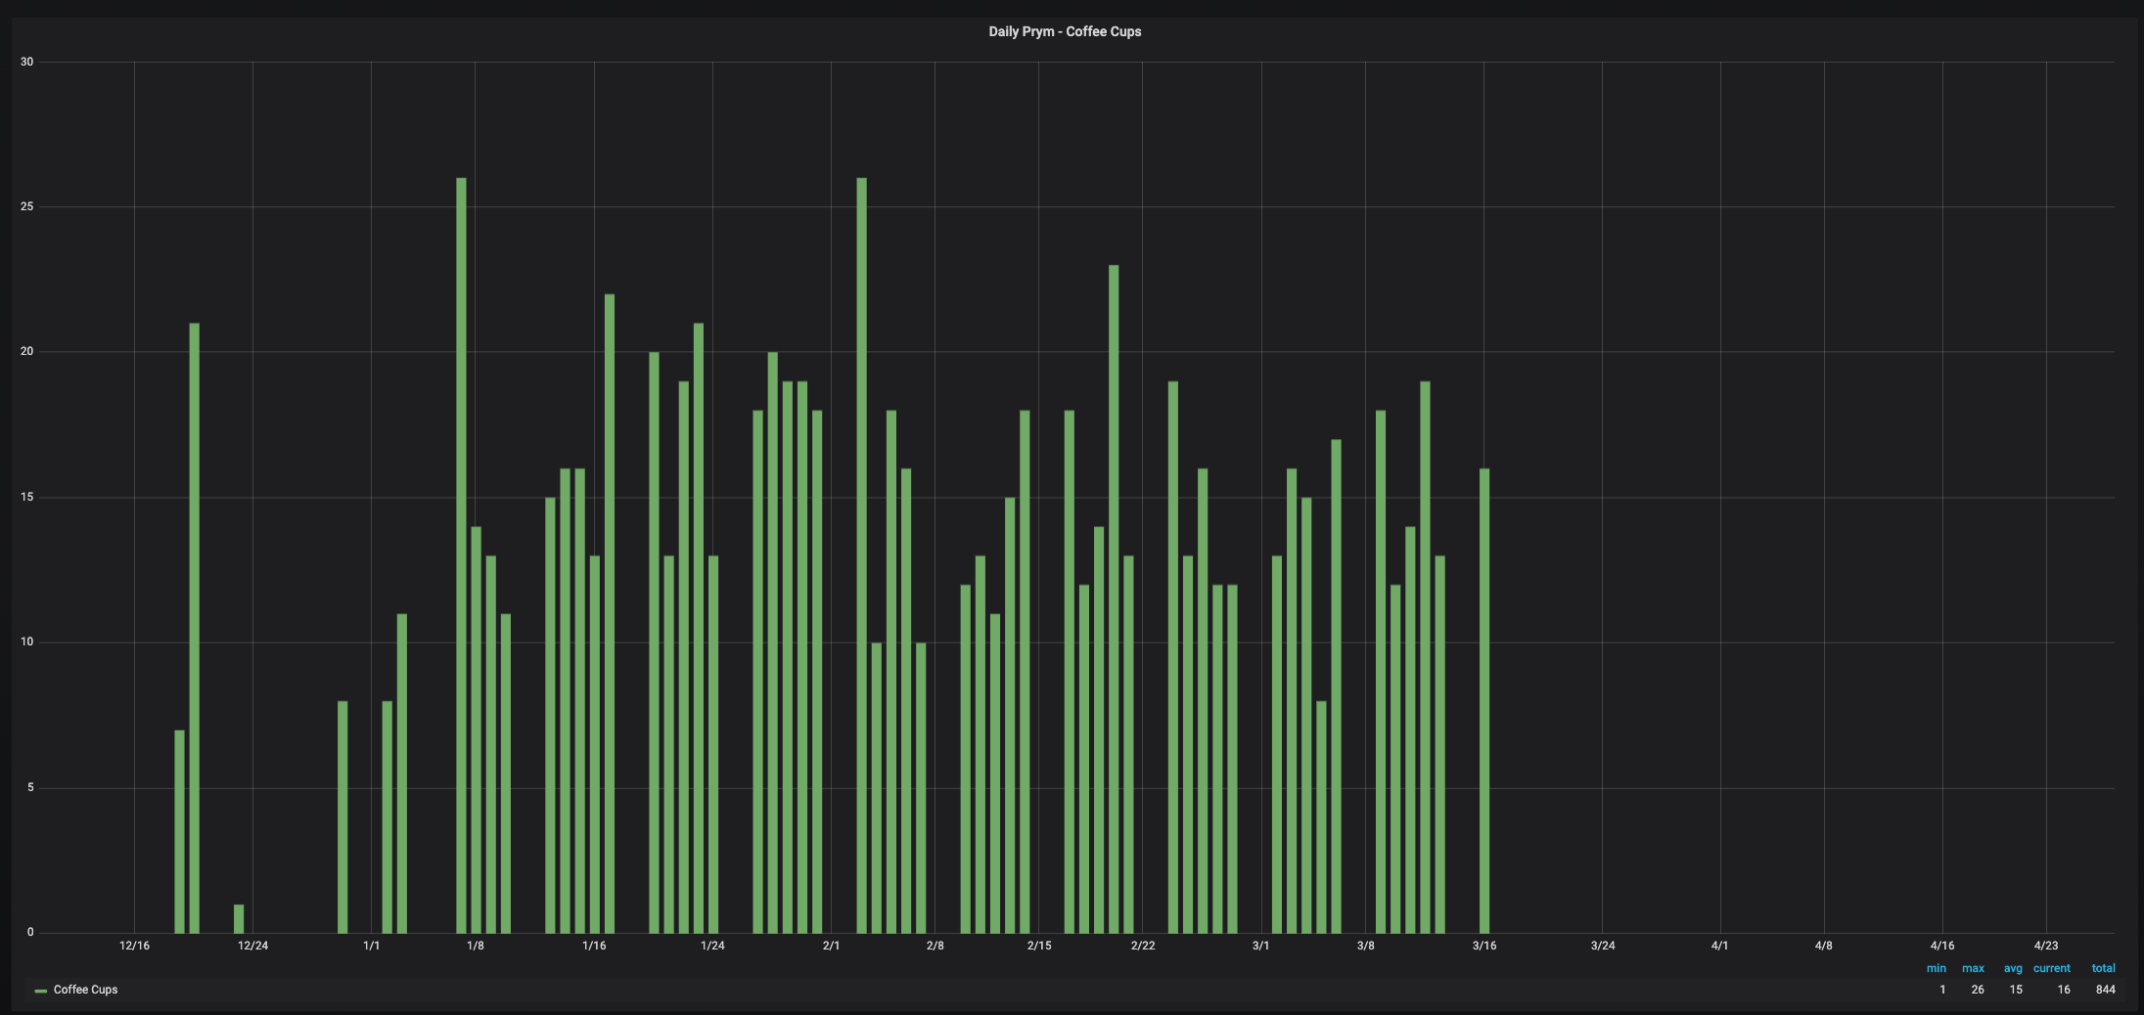Click the legend max value 26
Screen dimensions: 2144x1015
(x=1978, y=990)
